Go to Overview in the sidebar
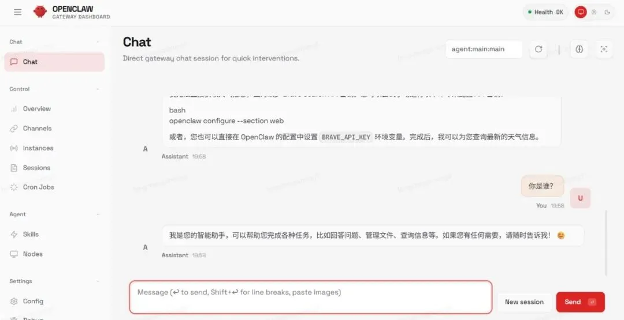 click(54, 109)
